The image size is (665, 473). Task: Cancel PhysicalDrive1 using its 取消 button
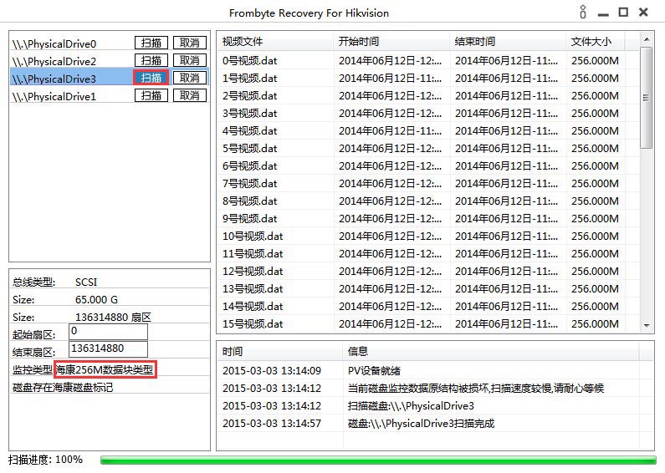click(190, 95)
